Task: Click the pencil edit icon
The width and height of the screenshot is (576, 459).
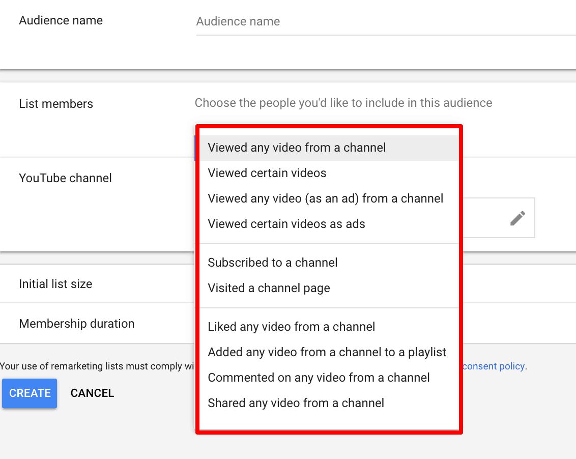Action: click(517, 218)
